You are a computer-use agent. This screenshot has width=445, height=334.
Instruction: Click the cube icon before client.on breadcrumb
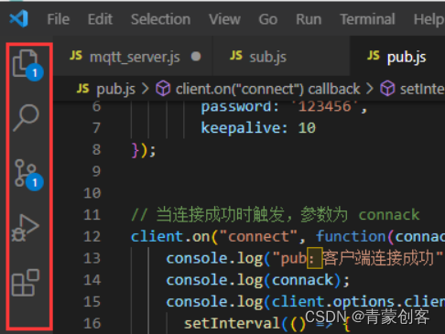click(163, 89)
